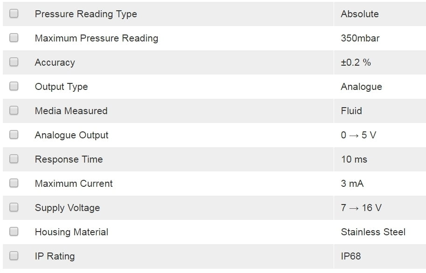Enable the Supply Voltage checkbox

pos(14,207)
